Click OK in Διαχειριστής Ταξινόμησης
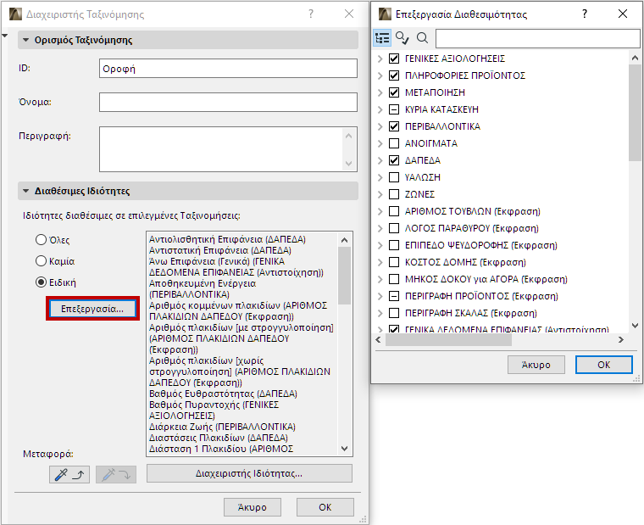This screenshot has width=644, height=525. 325,507
